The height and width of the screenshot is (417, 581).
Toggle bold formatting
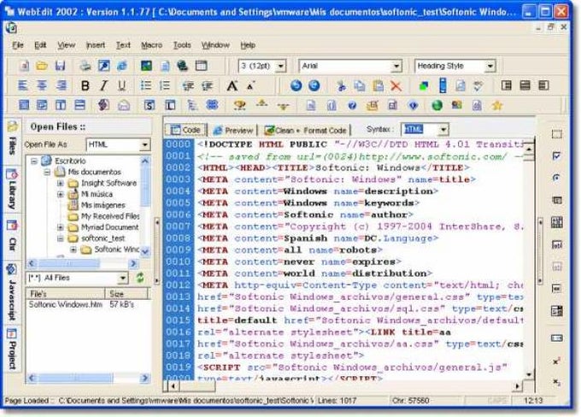(x=85, y=85)
